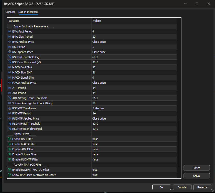Click the enum icon beside RSI MTF Applied Price

pos(9,119)
